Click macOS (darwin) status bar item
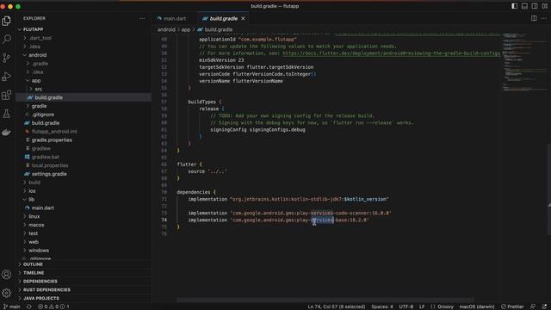This screenshot has width=551, height=310. click(x=476, y=307)
